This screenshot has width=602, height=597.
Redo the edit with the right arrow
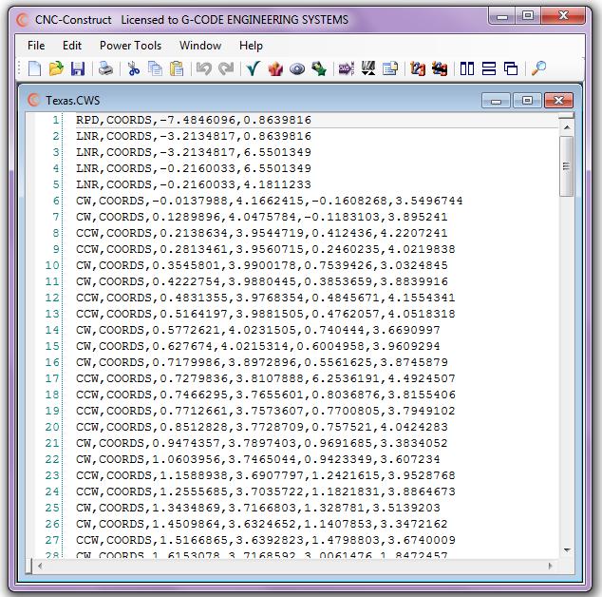pos(226,68)
